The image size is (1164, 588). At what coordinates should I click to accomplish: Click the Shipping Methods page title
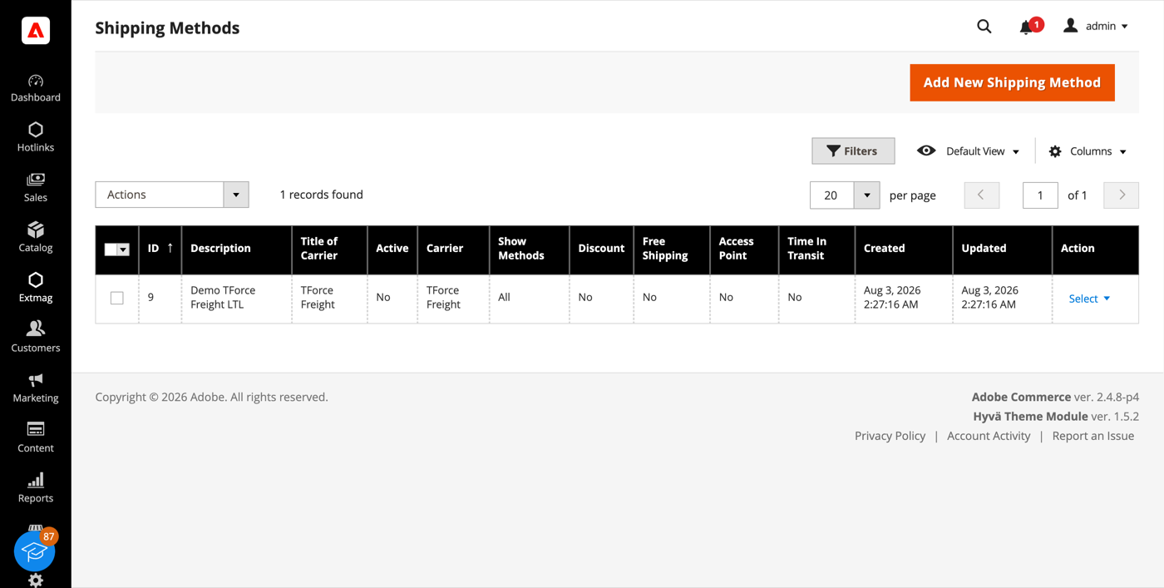tap(167, 28)
